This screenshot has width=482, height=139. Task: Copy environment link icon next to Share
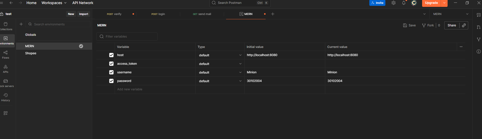click(x=464, y=25)
